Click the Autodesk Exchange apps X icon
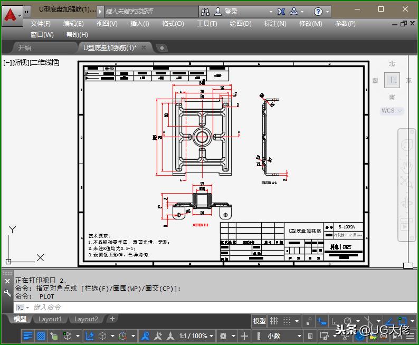This screenshot has width=419, height=345. pos(281,12)
